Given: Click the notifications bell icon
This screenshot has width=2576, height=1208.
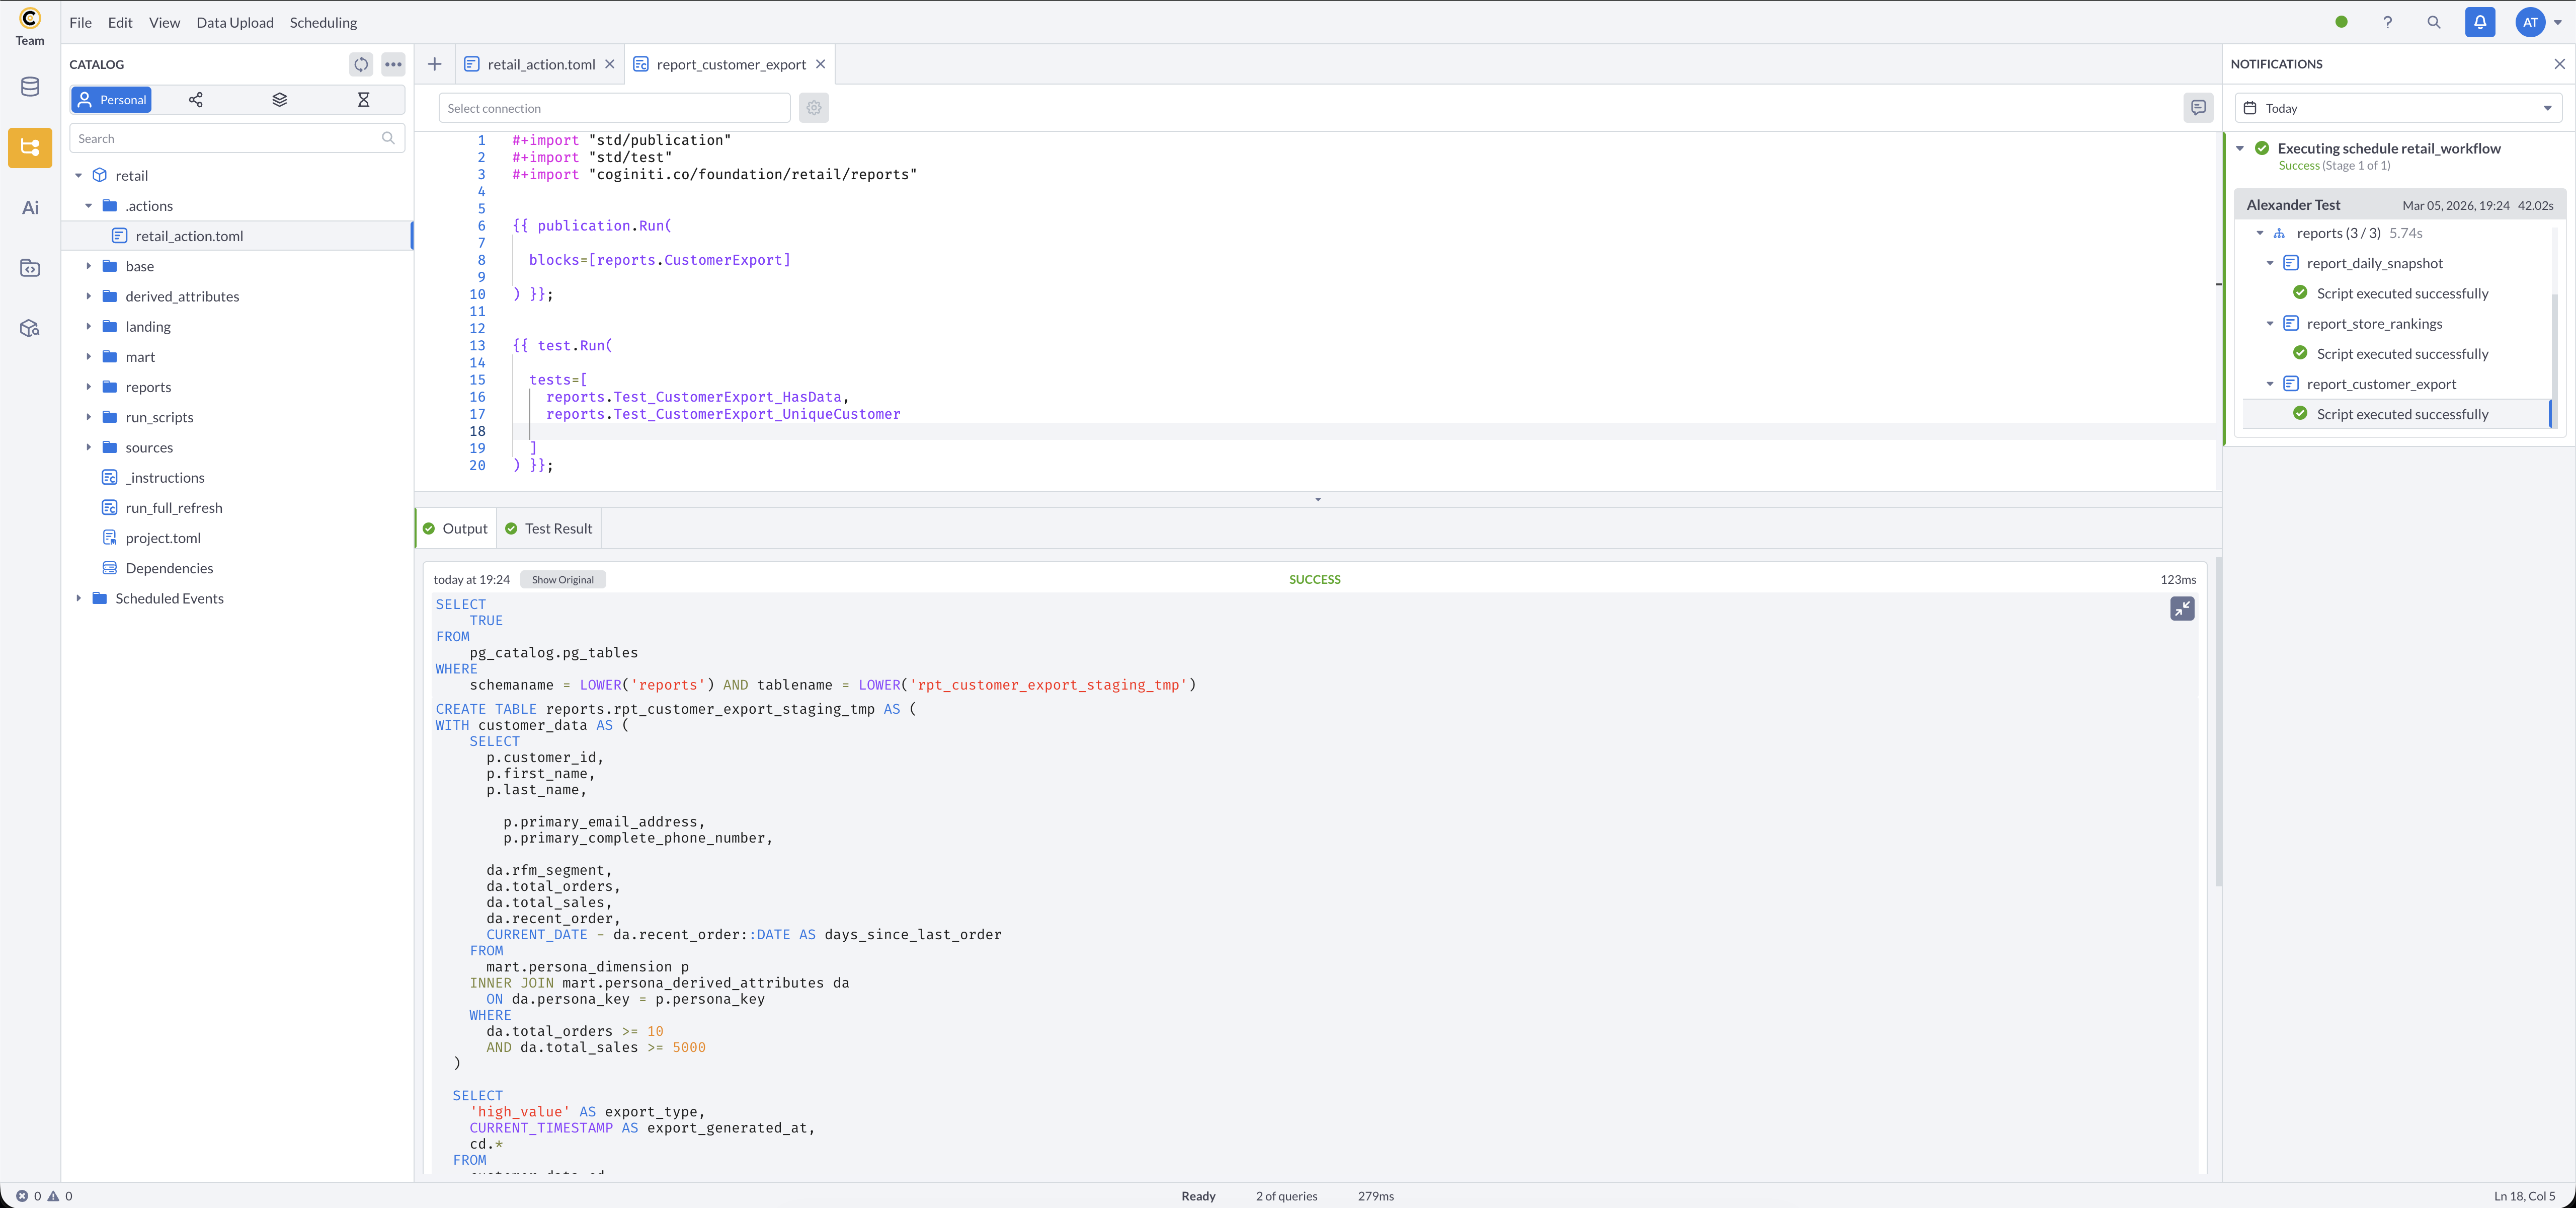Looking at the screenshot, I should click(x=2480, y=22).
